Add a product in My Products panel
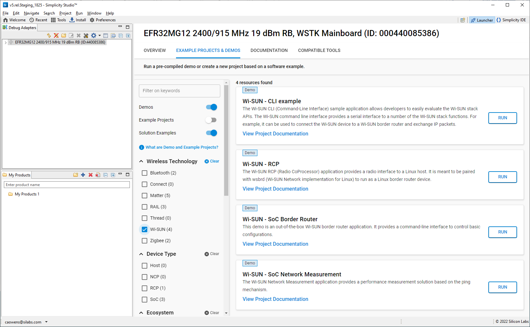The image size is (530, 327). coord(83,175)
